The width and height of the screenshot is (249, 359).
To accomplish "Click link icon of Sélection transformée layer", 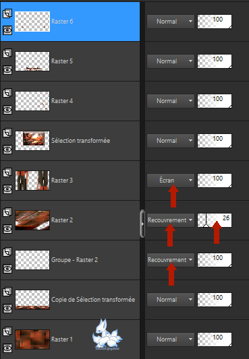I will pos(7,133).
